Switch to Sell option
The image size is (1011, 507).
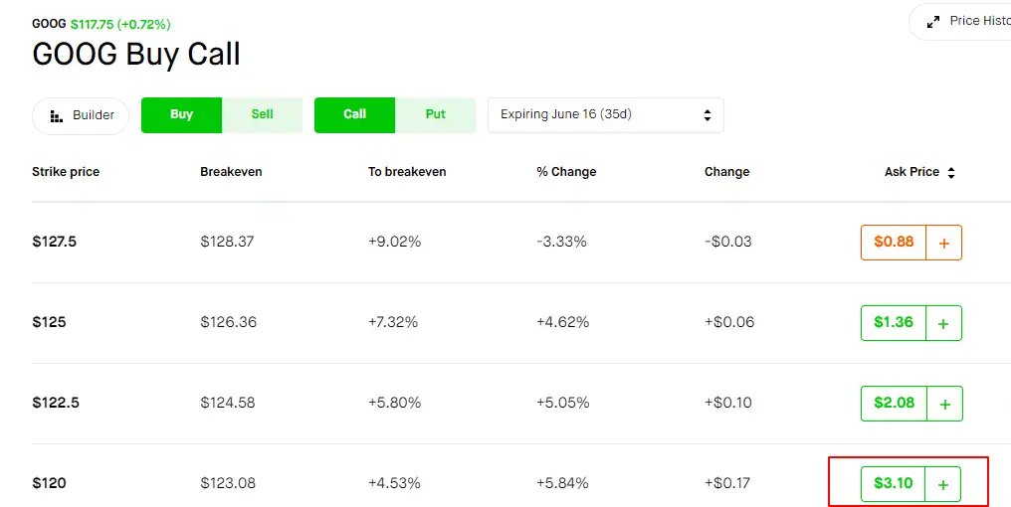(x=262, y=114)
